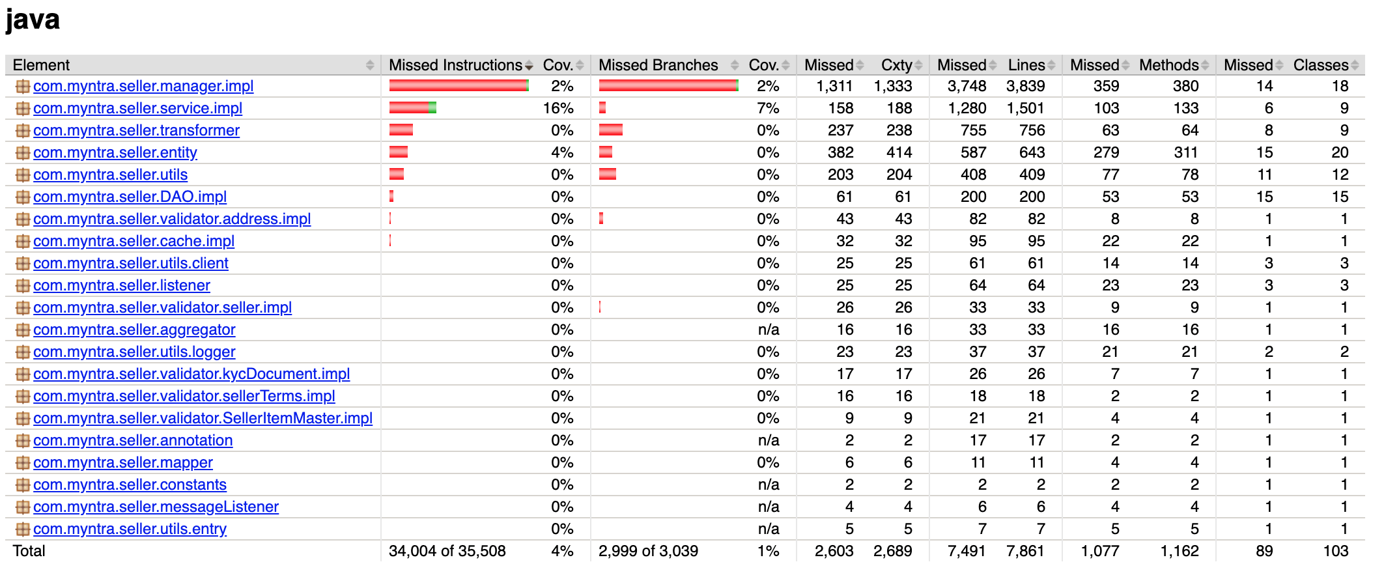Sort by Cxty column header

coord(896,65)
